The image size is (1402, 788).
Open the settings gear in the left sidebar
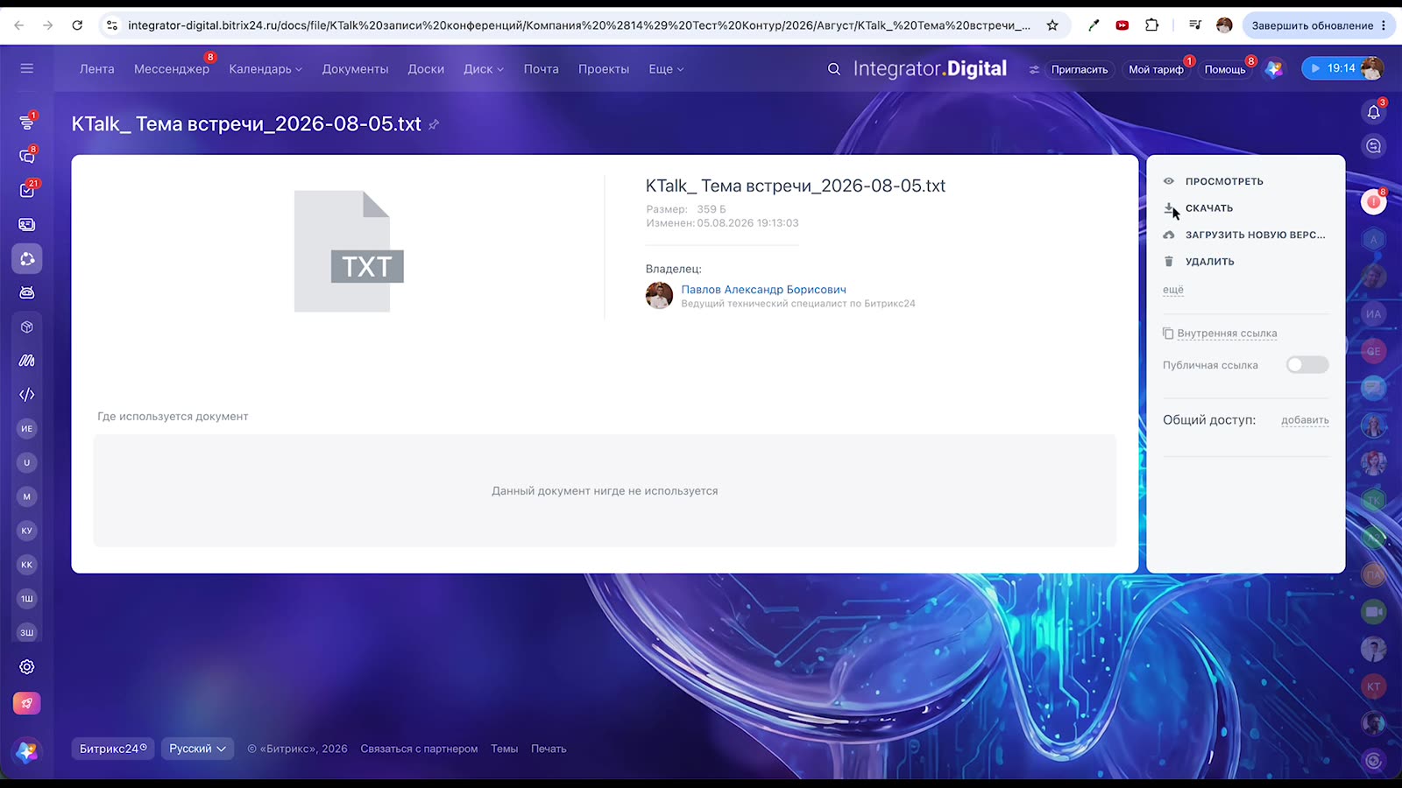[x=27, y=667]
